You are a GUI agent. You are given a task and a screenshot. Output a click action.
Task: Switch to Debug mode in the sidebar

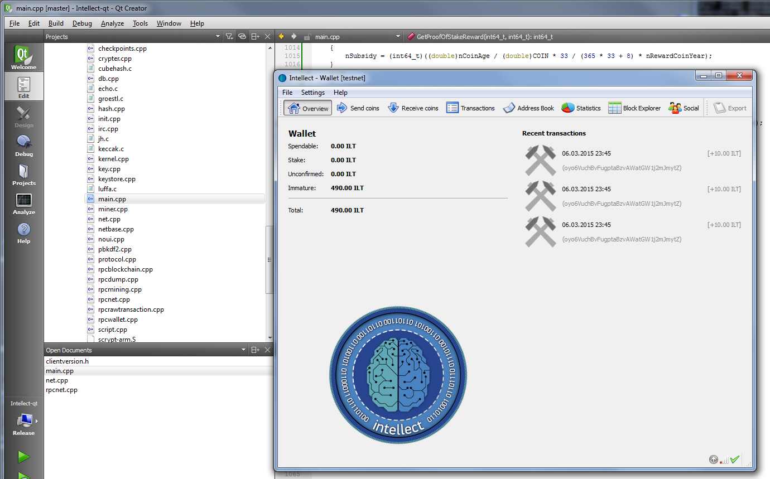click(23, 144)
